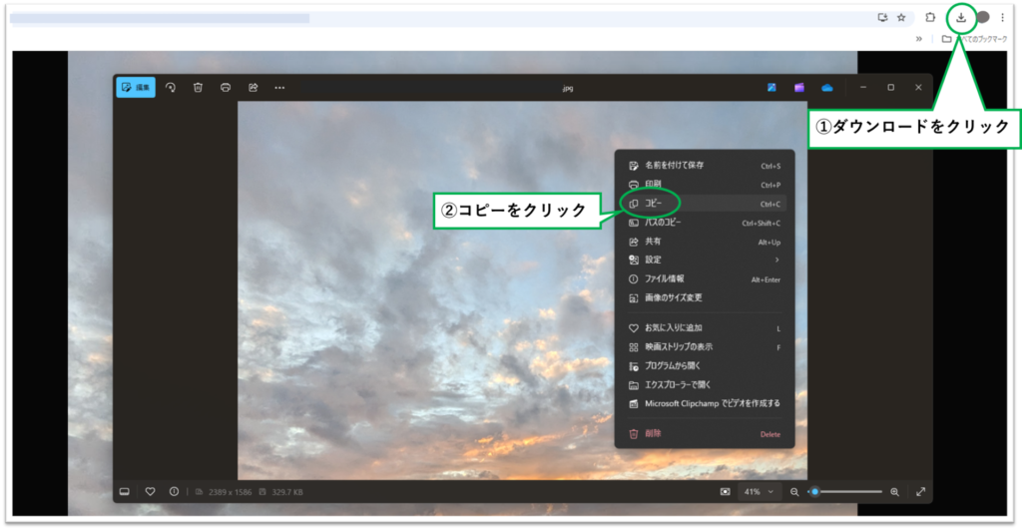Click the zoom slider track
1022x530 pixels.
[848, 491]
